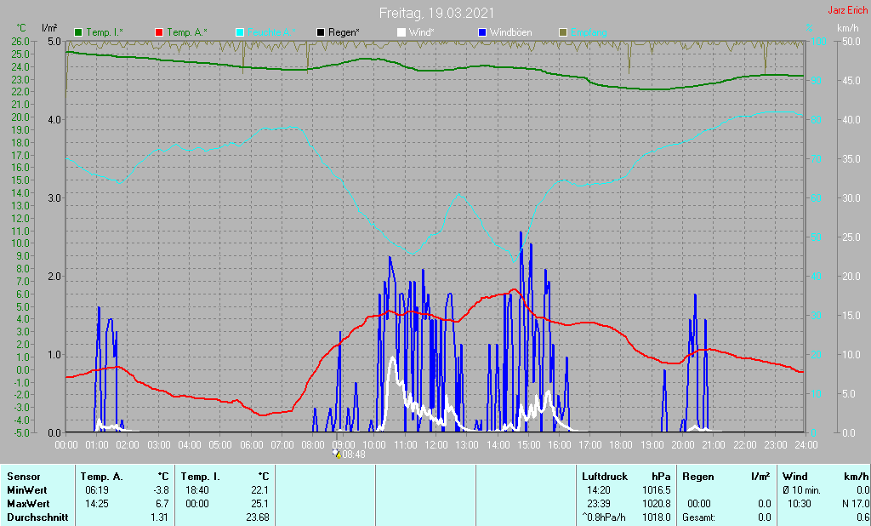The height and width of the screenshot is (526, 871).
Task: Click the '06:00' time axis label
Action: point(251,445)
